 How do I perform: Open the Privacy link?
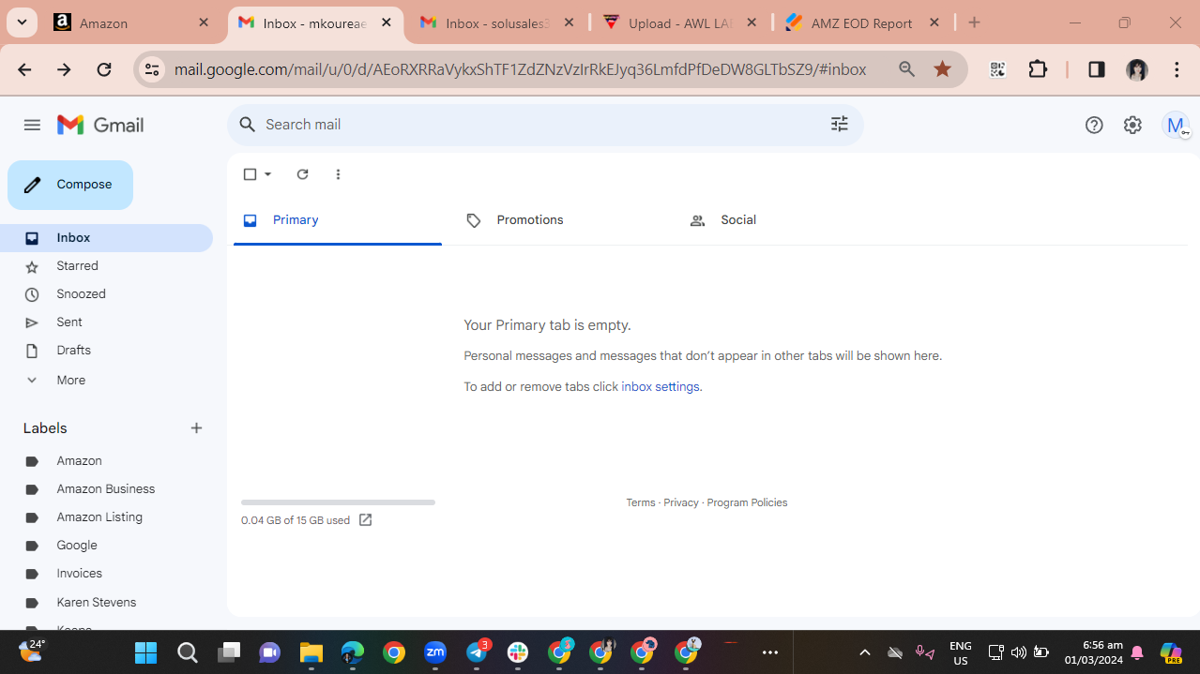click(681, 502)
